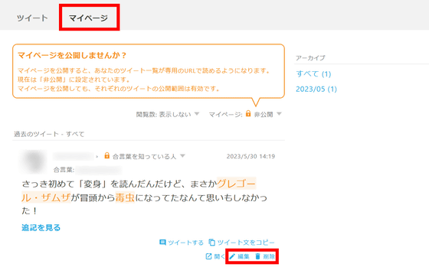Click the trash can 削除 icon
429x277 pixels.
click(257, 256)
